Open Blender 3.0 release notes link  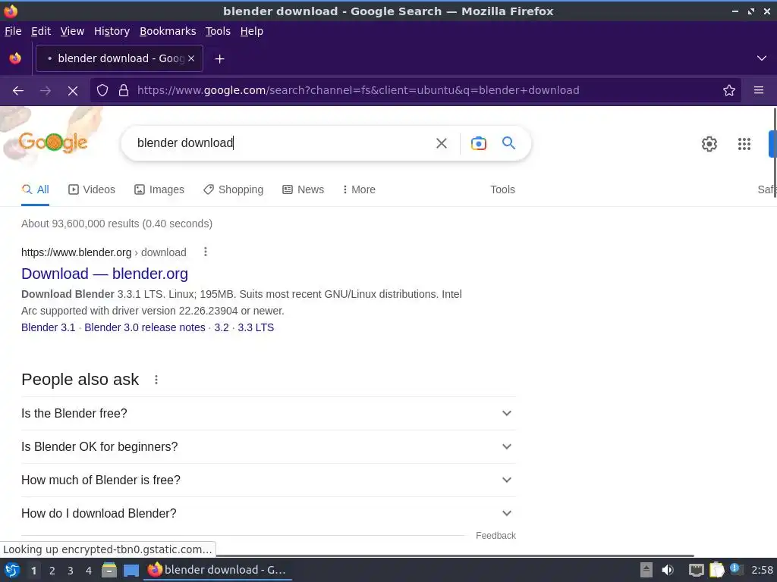click(x=145, y=327)
